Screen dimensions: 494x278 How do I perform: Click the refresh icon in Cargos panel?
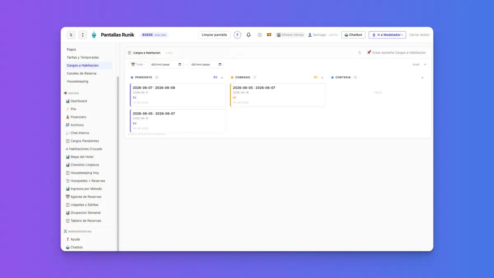click(x=360, y=53)
